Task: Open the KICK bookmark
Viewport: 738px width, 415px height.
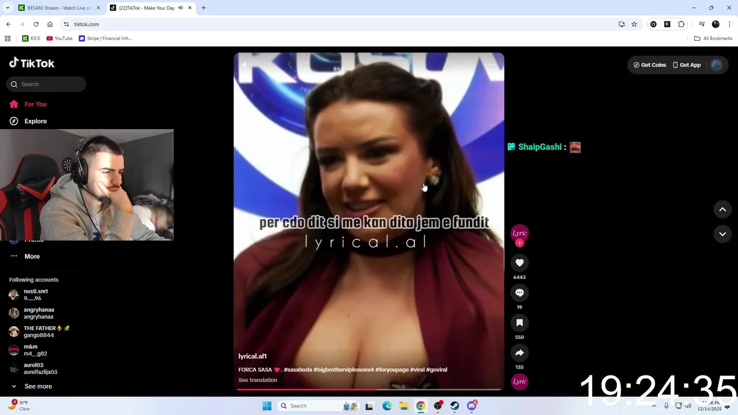Action: click(x=31, y=39)
